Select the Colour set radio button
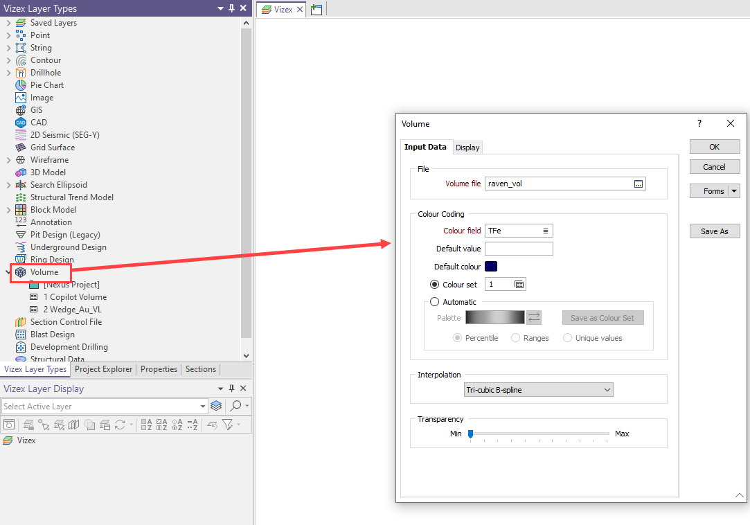The width and height of the screenshot is (750, 525). click(435, 285)
